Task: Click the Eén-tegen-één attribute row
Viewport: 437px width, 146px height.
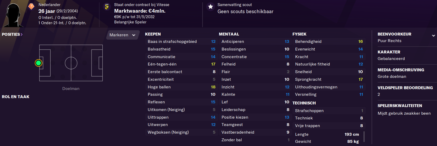Action: click(x=181, y=64)
